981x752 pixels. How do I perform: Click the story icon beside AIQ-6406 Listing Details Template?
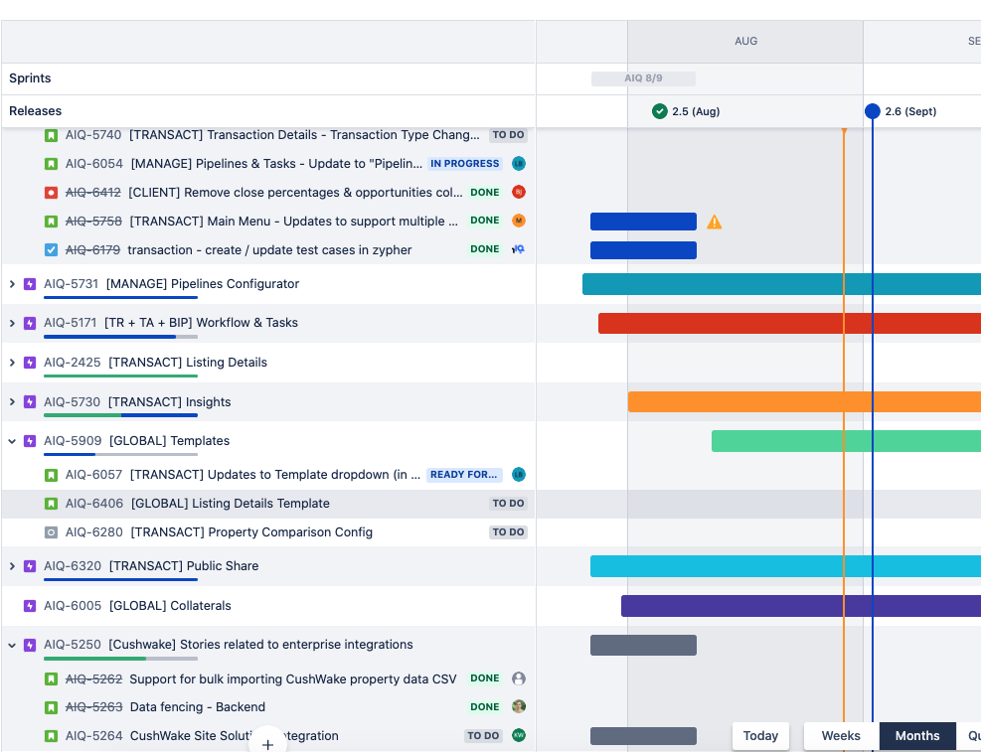tap(51, 504)
